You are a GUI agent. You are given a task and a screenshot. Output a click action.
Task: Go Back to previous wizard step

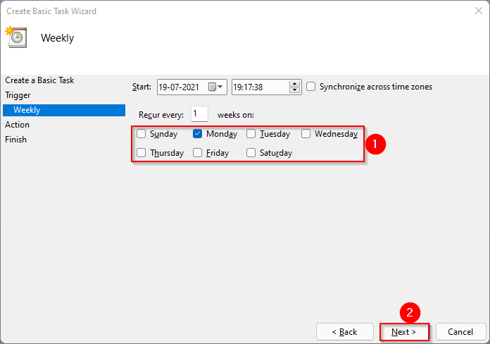pyautogui.click(x=345, y=332)
